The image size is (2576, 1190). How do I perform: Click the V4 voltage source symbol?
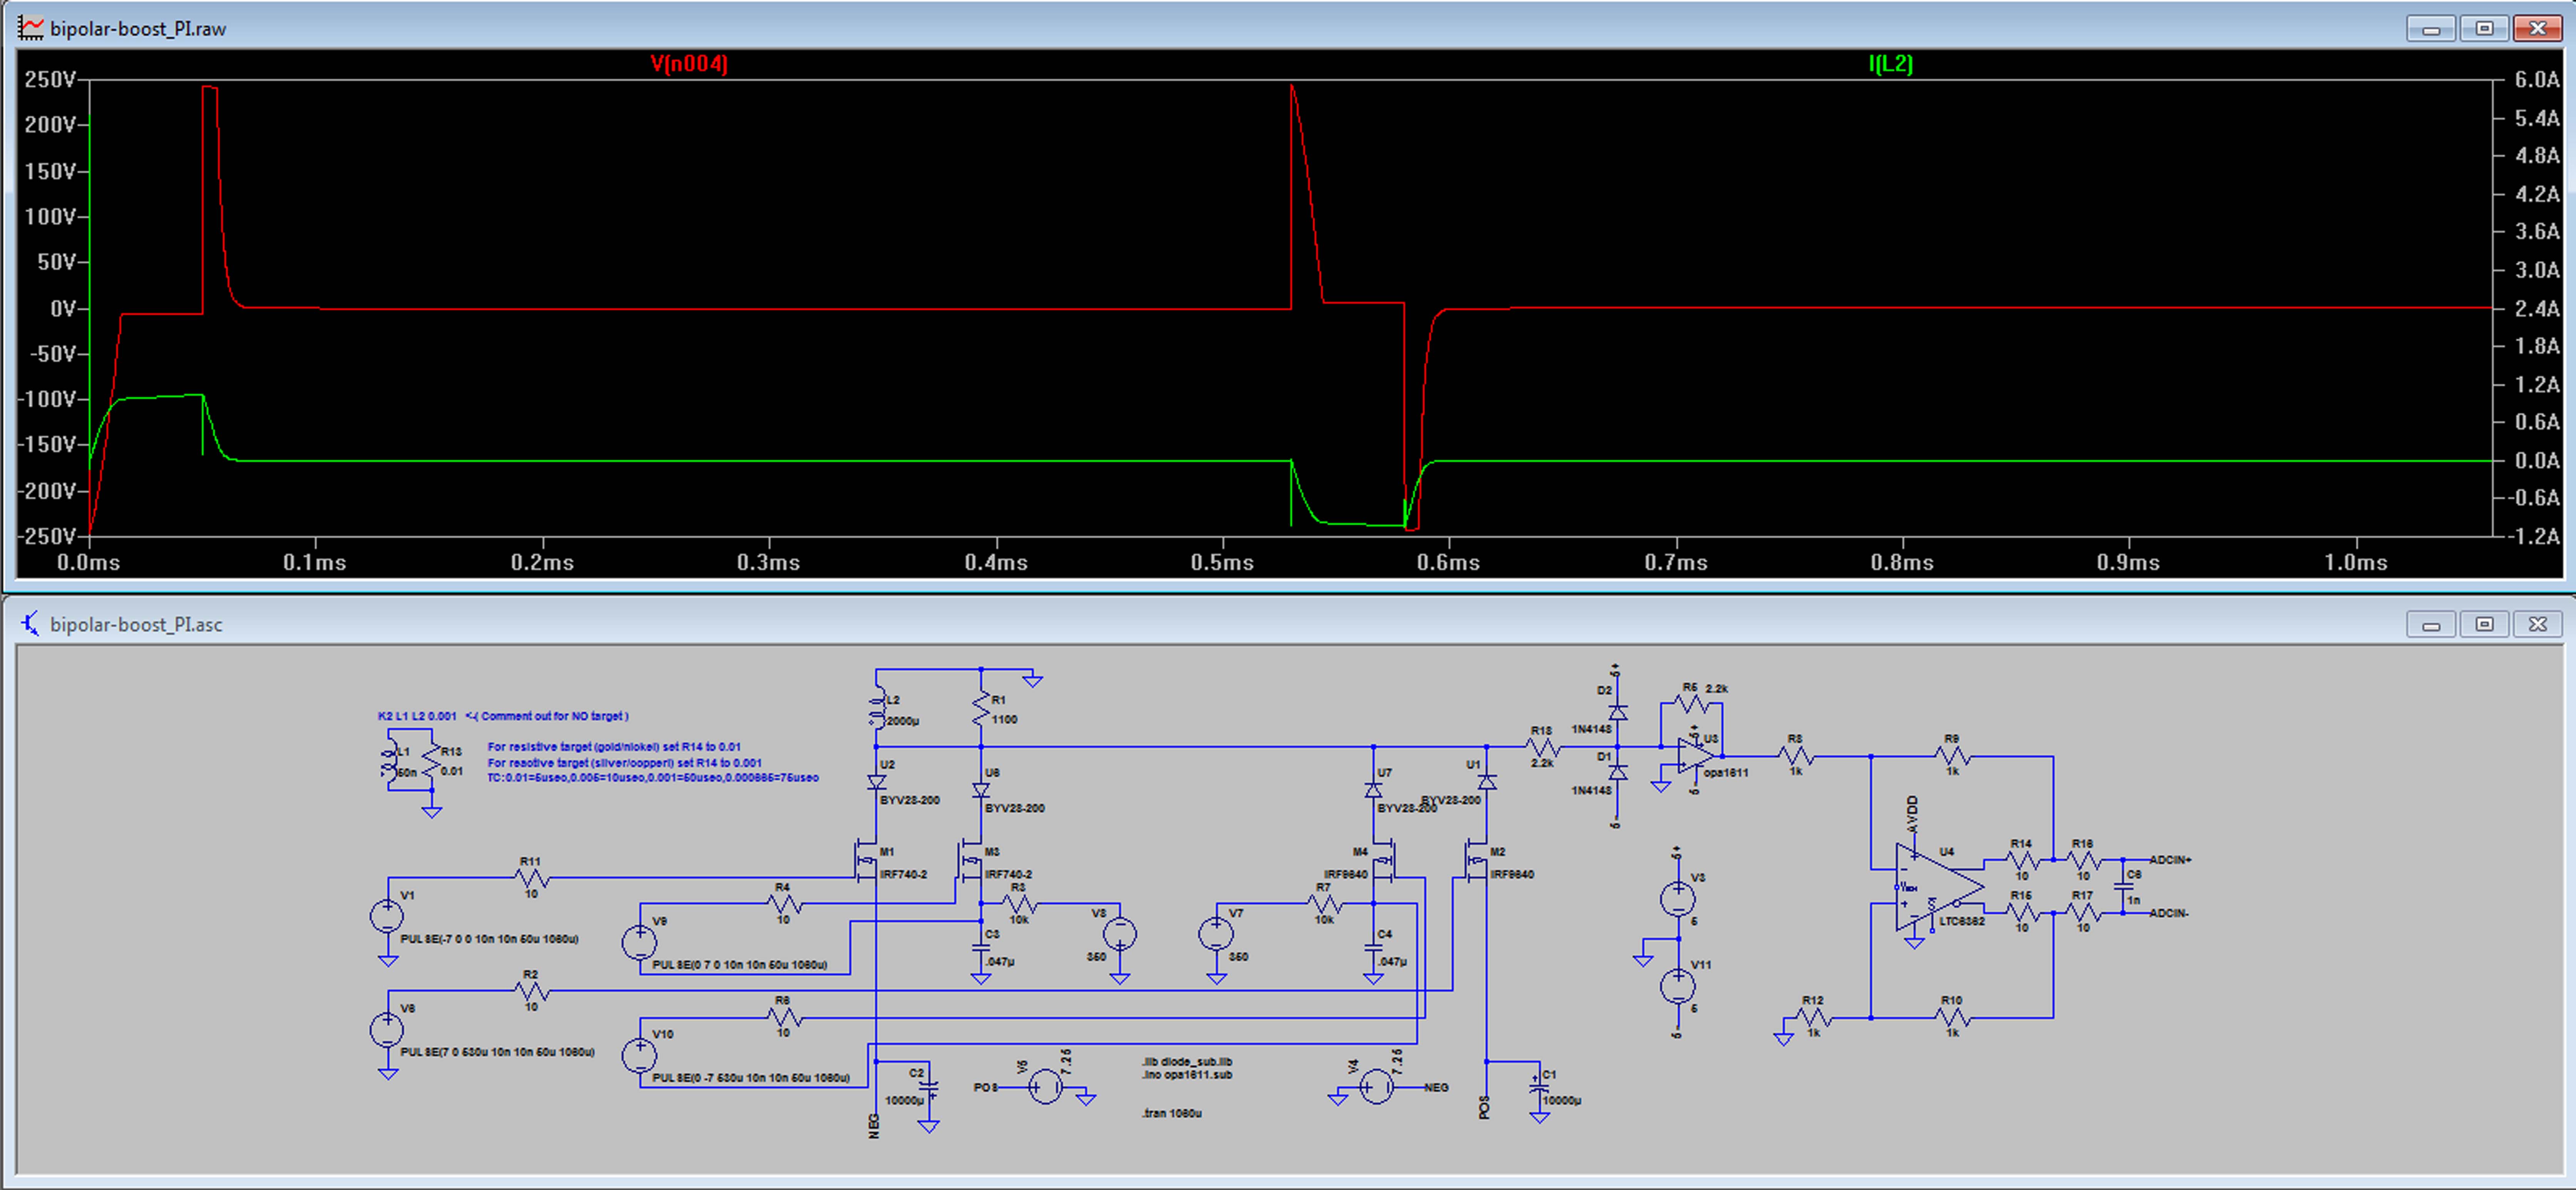click(1376, 1086)
